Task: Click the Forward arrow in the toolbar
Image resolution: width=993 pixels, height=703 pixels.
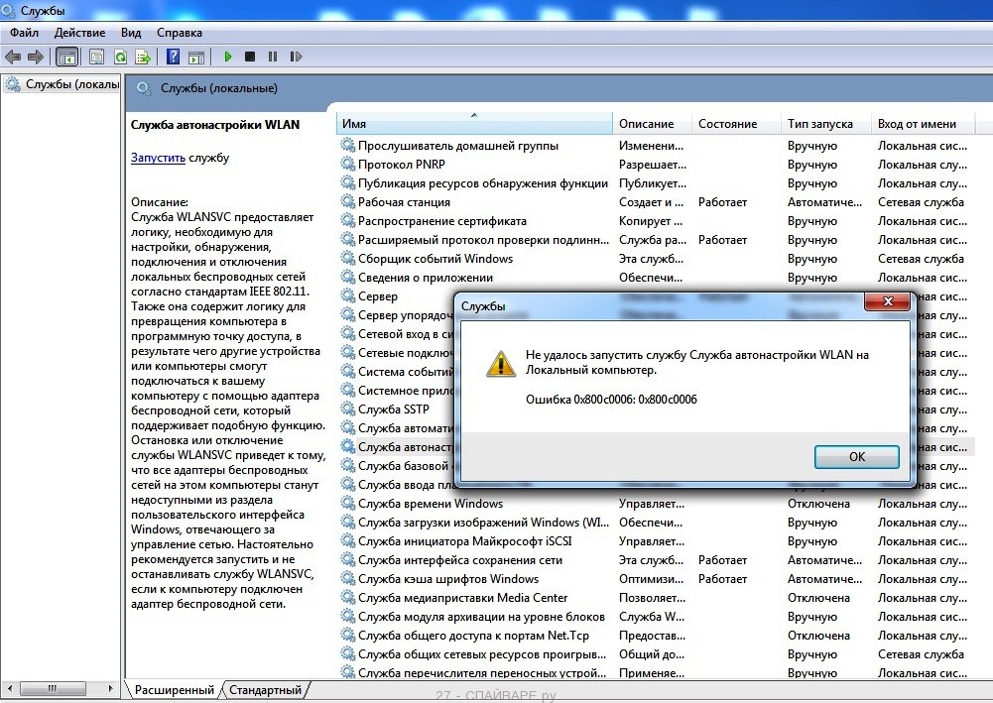Action: (x=36, y=57)
